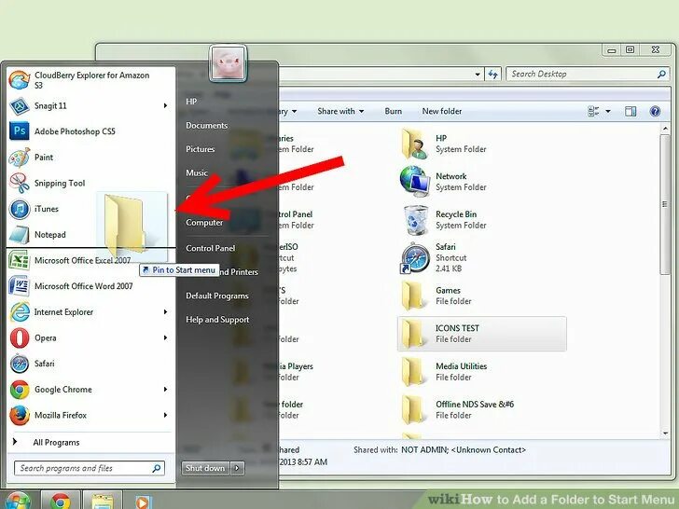
Task: Launch Mozilla Firefox icon
Action: pyautogui.click(x=19, y=415)
